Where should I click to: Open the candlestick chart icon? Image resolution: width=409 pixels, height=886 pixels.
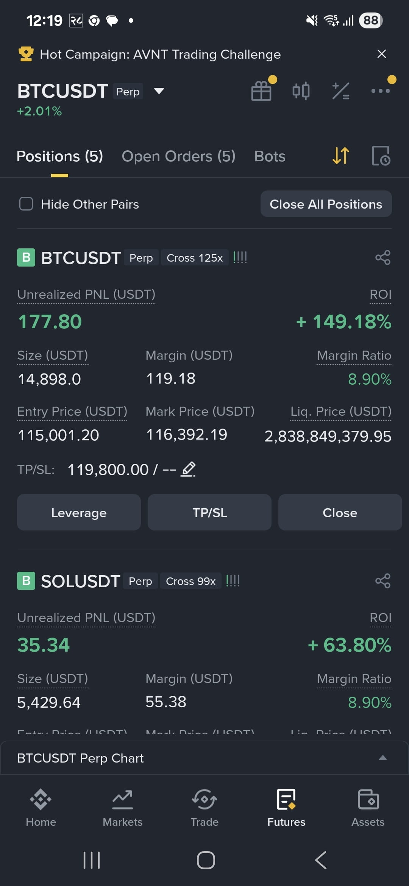[301, 91]
